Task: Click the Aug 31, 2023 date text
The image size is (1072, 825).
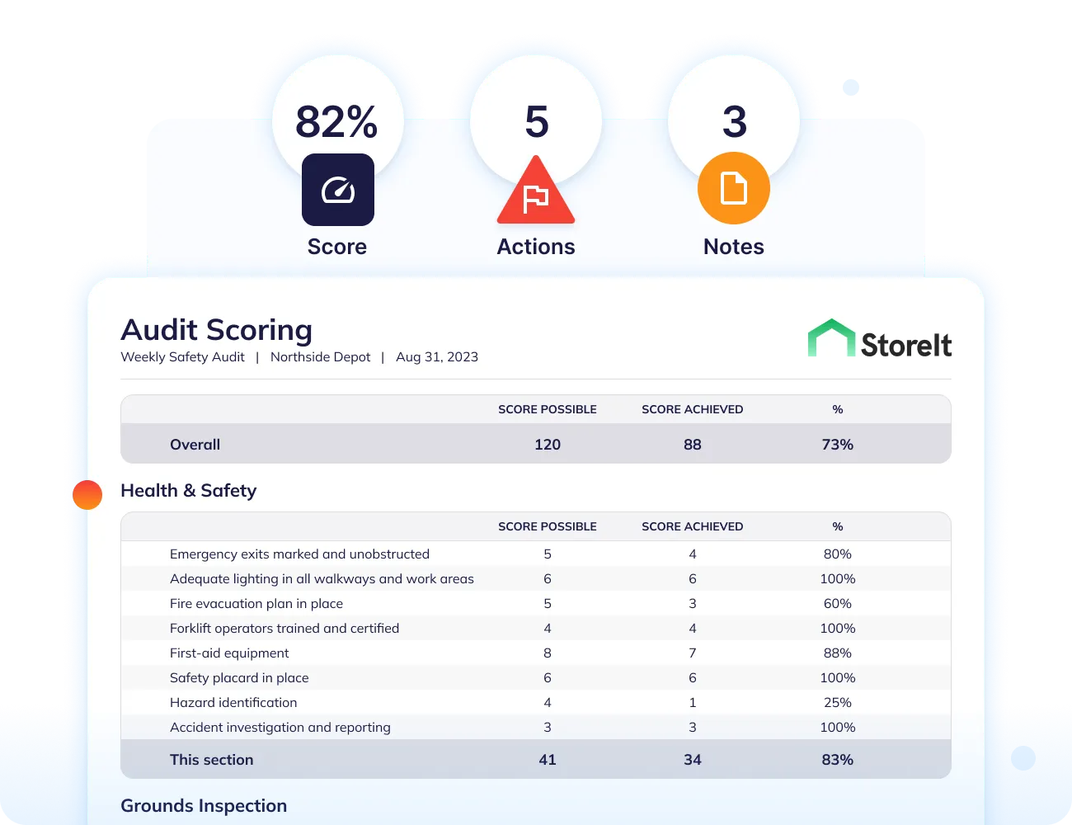Action: (x=437, y=356)
